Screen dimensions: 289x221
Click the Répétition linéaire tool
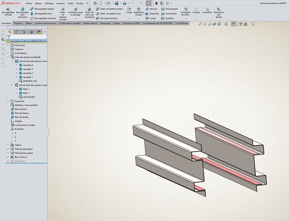click(x=139, y=11)
